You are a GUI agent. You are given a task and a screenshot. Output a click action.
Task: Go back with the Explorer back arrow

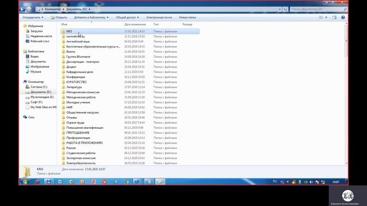click(22, 9)
